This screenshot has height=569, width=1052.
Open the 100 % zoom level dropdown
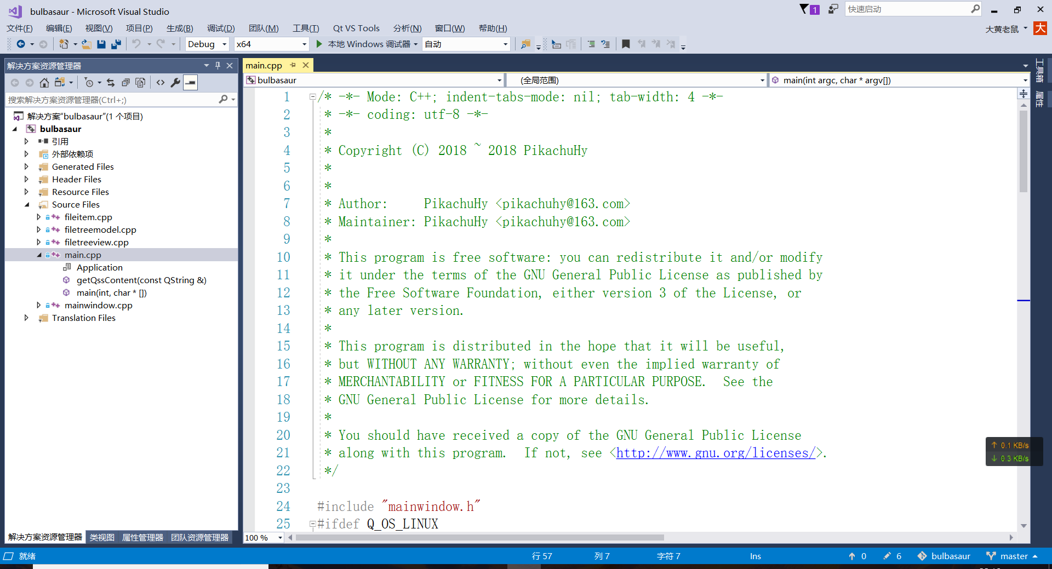[264, 538]
